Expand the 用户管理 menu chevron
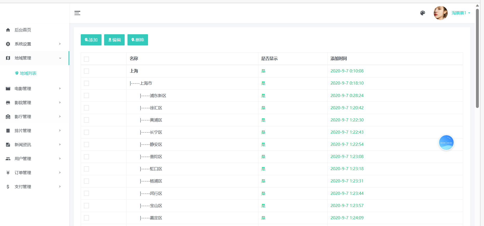The width and height of the screenshot is (484, 226). click(60, 159)
